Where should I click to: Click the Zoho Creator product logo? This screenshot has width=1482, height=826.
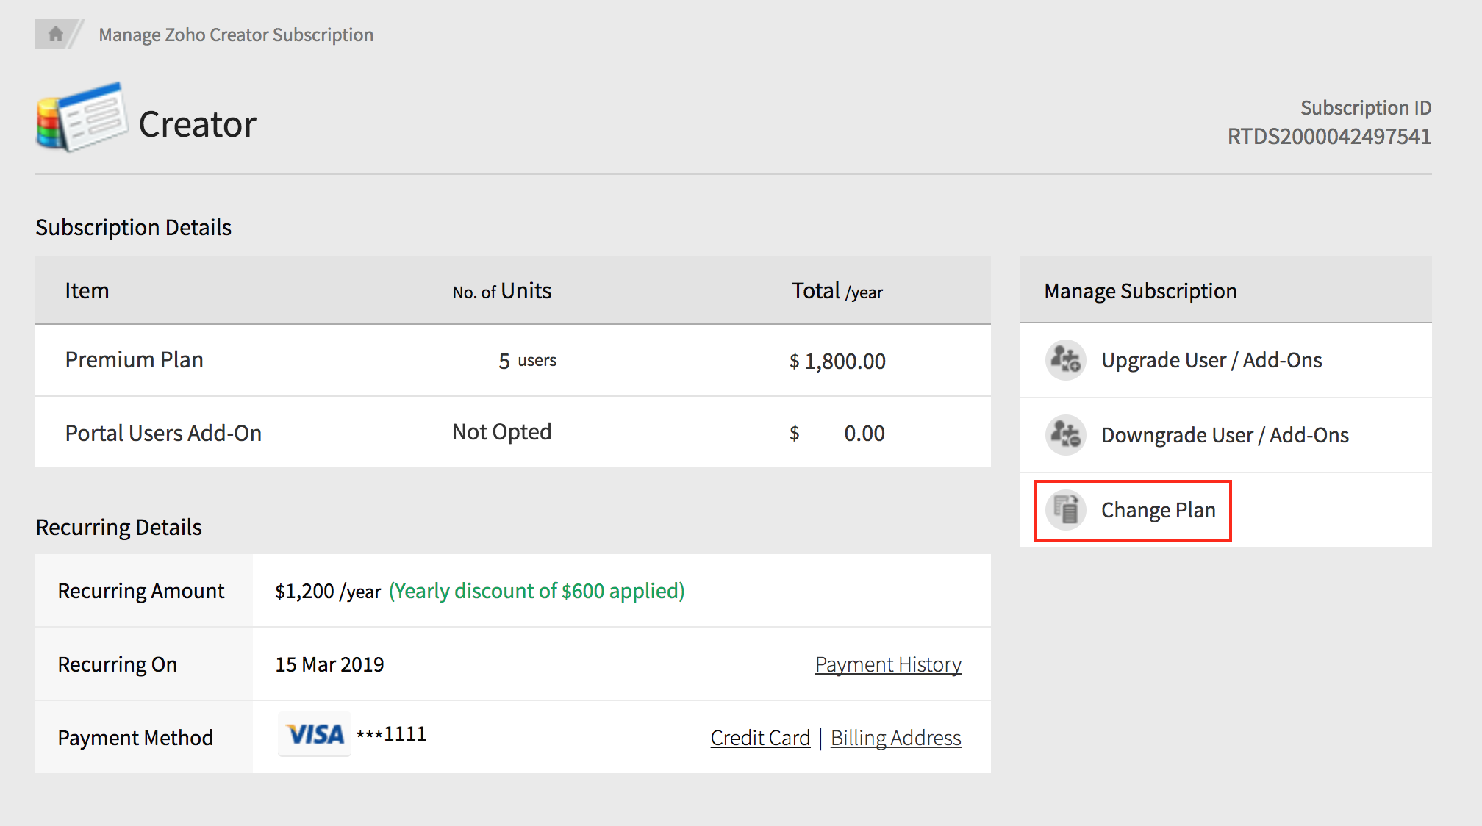[x=83, y=118]
